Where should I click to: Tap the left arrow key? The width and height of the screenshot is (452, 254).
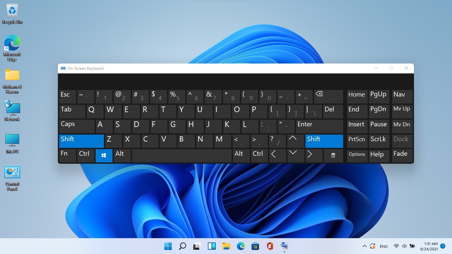(x=278, y=156)
